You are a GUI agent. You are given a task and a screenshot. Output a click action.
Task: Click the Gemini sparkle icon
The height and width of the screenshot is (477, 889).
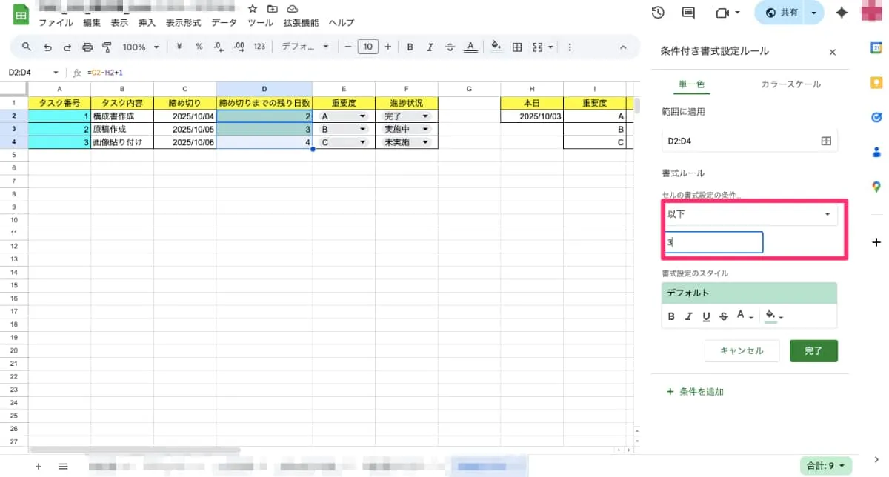click(x=842, y=13)
